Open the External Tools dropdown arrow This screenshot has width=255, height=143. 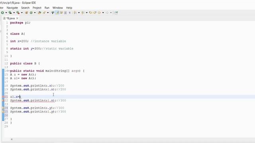(22, 13)
